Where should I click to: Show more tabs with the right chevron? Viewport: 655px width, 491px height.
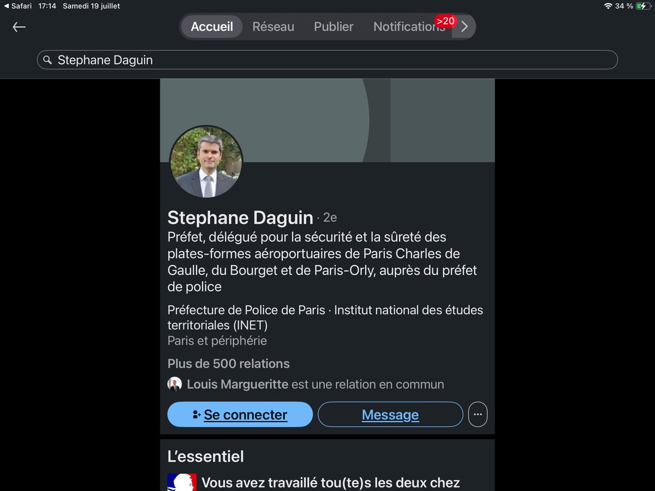[465, 27]
